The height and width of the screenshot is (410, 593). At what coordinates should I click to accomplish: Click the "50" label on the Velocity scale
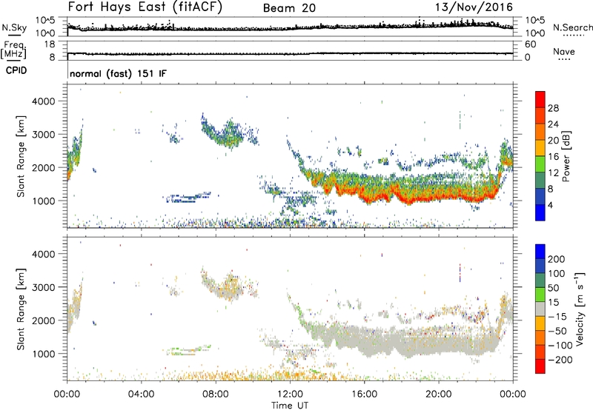[x=553, y=288]
